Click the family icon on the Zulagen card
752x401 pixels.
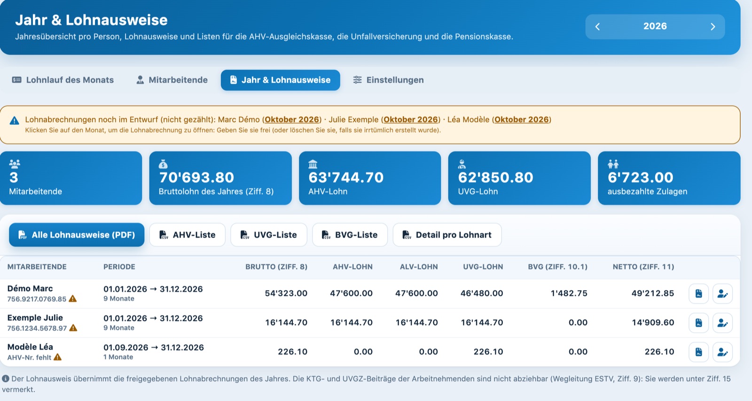click(613, 164)
